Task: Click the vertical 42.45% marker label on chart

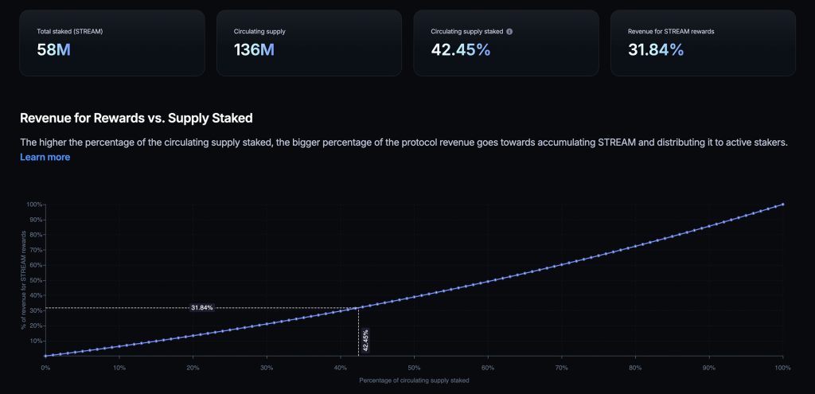Action: [365, 339]
